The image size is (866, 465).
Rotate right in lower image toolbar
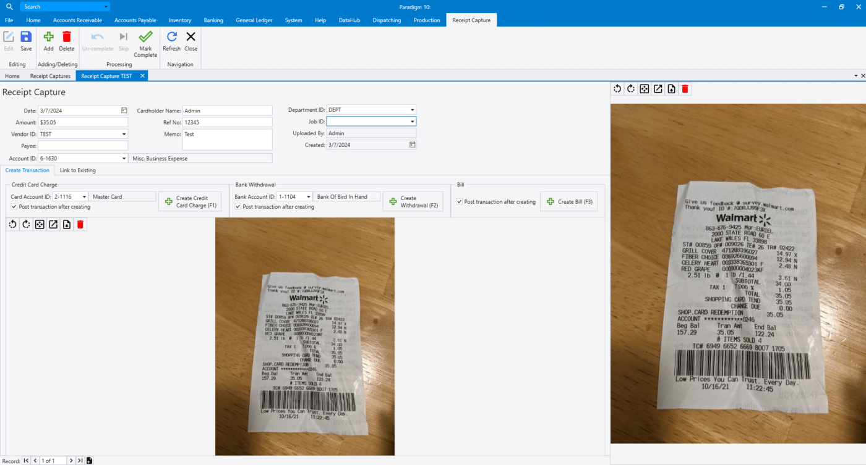click(26, 225)
